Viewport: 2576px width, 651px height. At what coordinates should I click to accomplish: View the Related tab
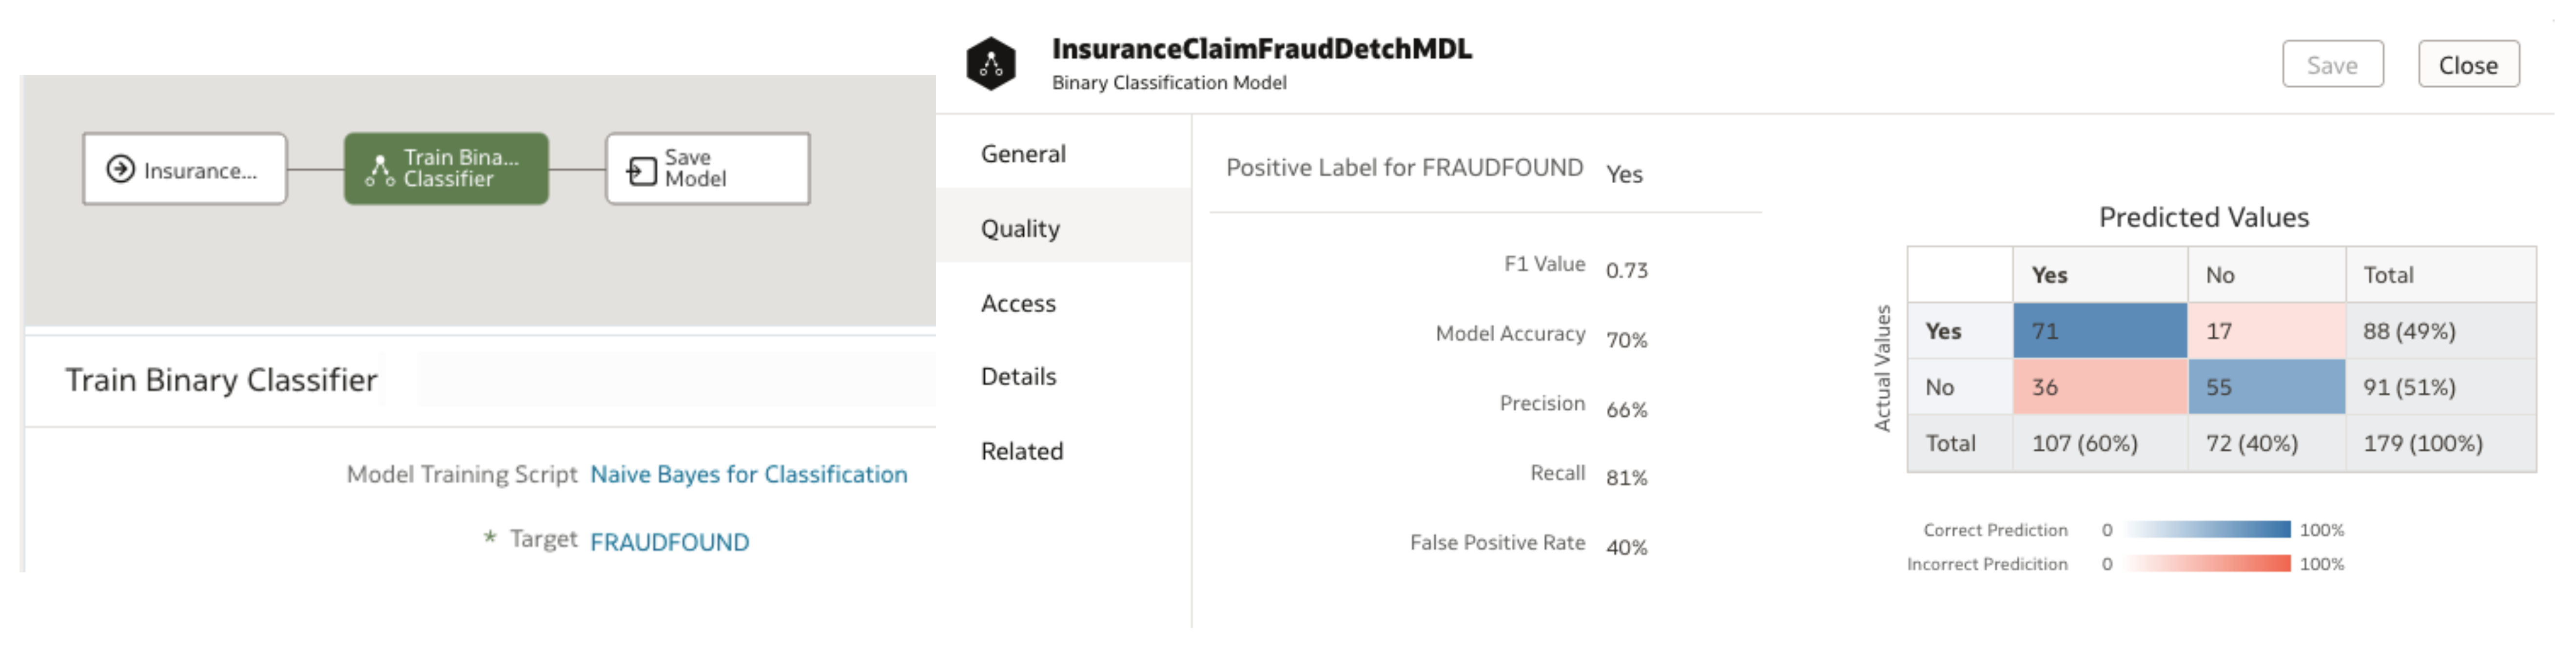click(x=1021, y=451)
